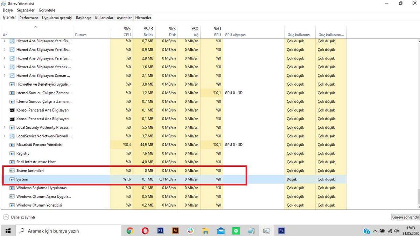Screen dimensions: 420x236
Task: Switch to the Hizmetler tab
Action: (143, 17)
